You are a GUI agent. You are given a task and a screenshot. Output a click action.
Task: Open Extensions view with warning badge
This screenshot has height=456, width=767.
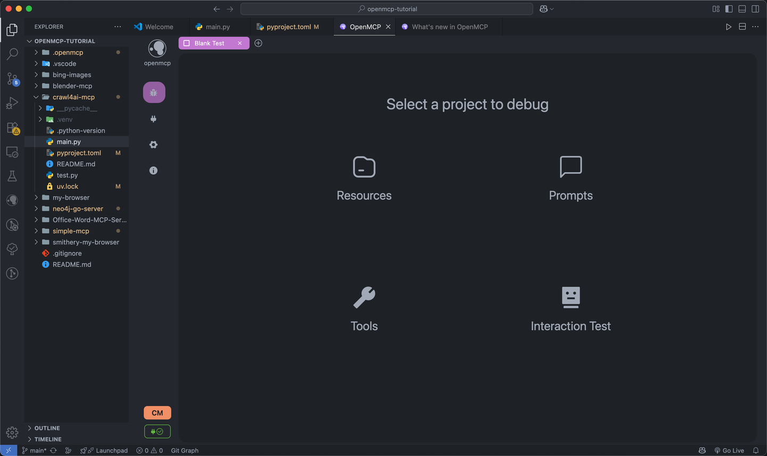12,128
